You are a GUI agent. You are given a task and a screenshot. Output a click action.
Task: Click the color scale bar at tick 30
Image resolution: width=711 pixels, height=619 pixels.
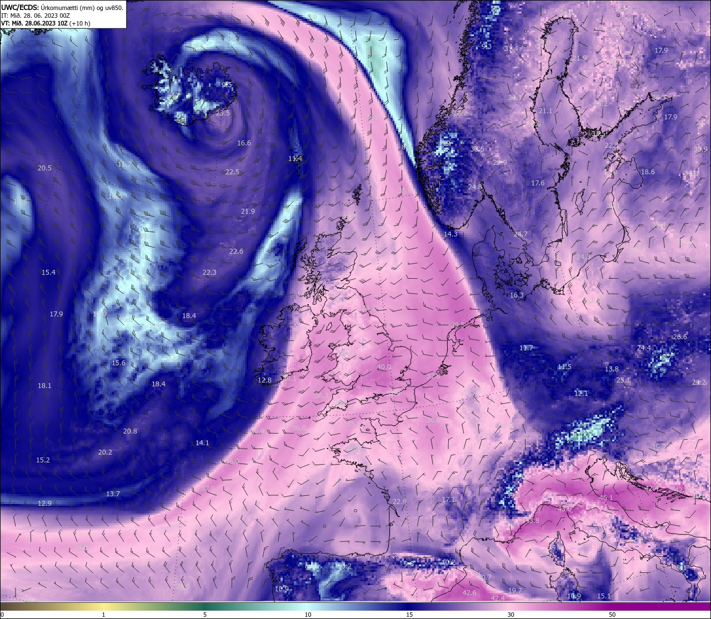(510, 606)
